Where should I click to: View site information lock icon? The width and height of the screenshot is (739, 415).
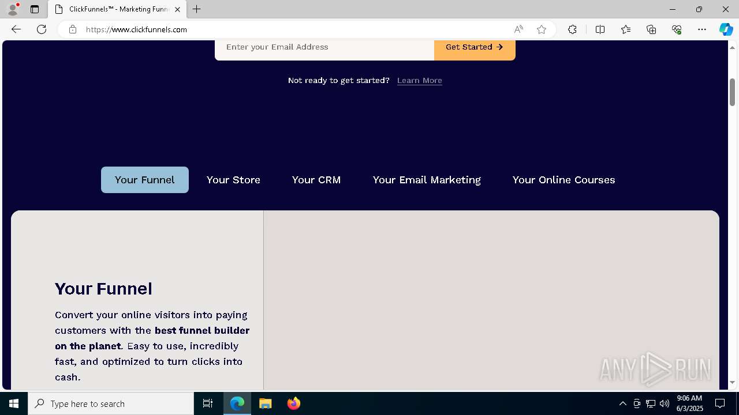click(x=73, y=29)
